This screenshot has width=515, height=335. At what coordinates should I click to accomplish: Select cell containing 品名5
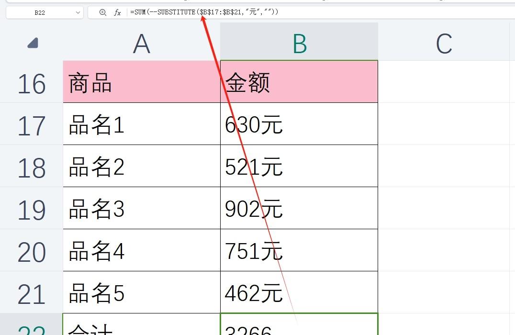(x=142, y=292)
